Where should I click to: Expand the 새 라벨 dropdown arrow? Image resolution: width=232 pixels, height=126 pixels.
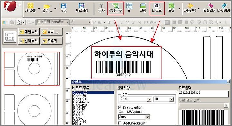coord(39,9)
